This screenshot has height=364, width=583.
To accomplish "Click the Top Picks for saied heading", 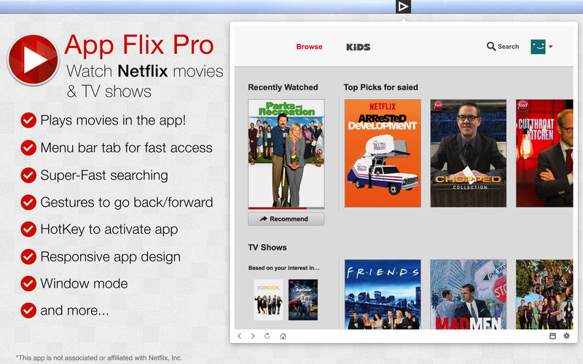I will pos(380,87).
